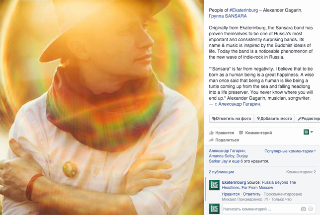Open the emoji smiley picker
This screenshot has height=215, width=320.
tap(311, 209)
